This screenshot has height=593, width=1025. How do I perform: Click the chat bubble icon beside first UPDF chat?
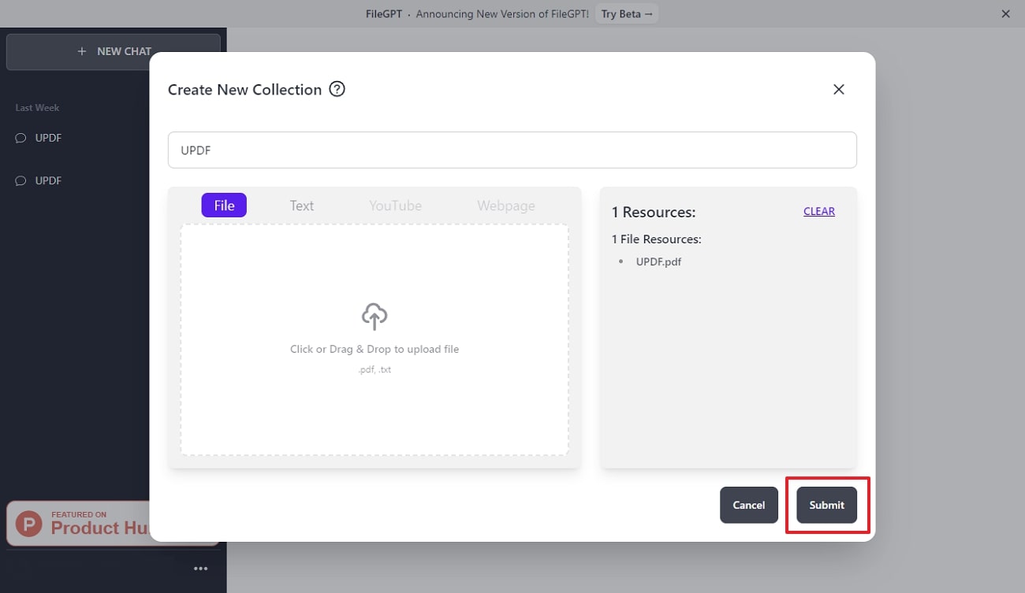[x=20, y=137]
